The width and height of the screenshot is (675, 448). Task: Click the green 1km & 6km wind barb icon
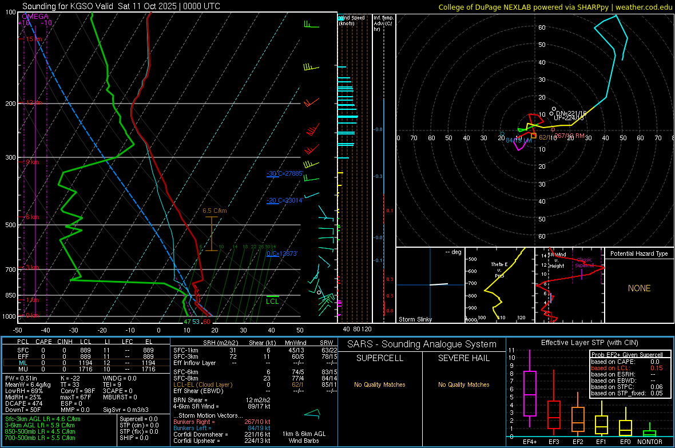[x=312, y=414]
